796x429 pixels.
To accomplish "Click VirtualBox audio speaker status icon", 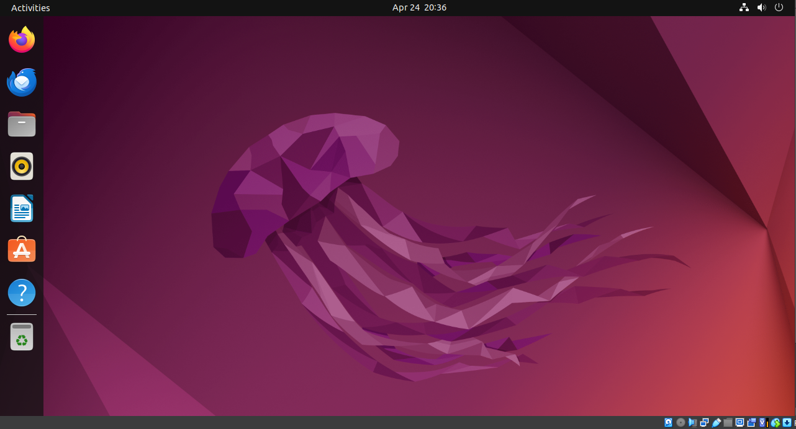I will (692, 422).
